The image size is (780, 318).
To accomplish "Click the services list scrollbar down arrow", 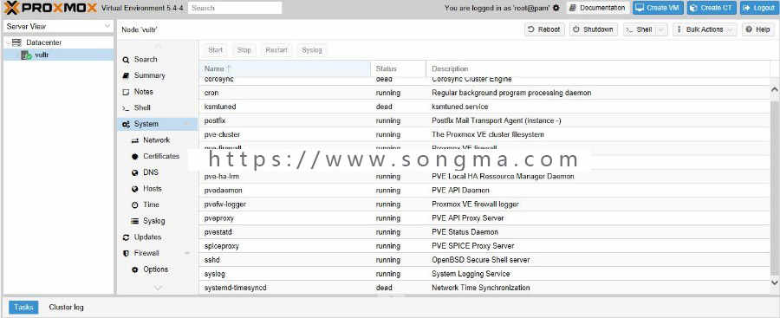I will click(775, 282).
